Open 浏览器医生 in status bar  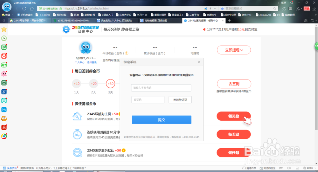click(x=268, y=168)
